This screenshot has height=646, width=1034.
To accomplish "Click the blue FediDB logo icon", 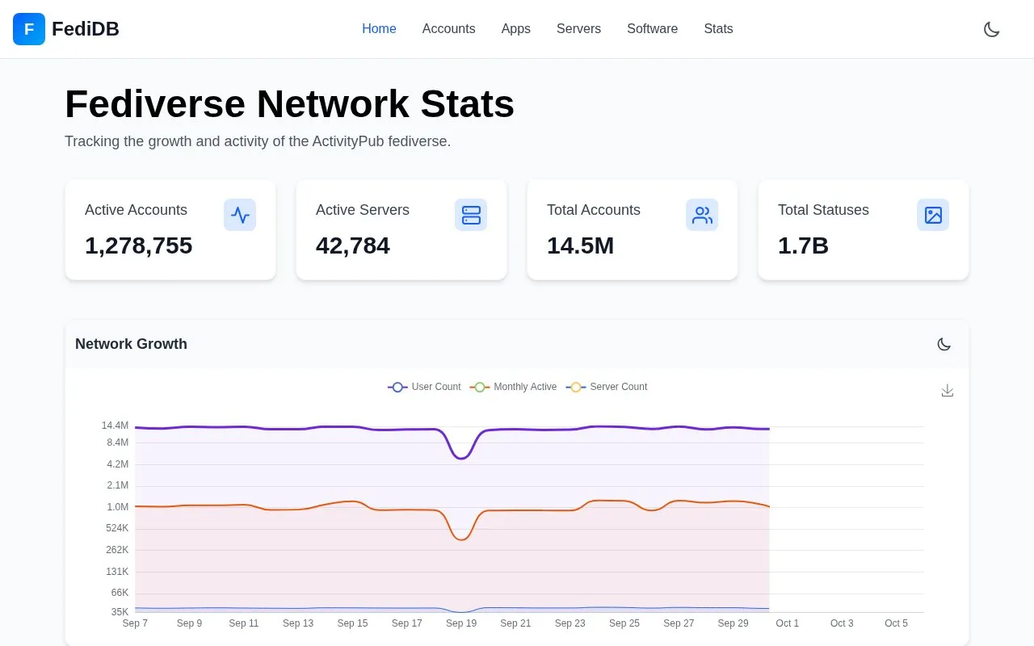I will [29, 29].
